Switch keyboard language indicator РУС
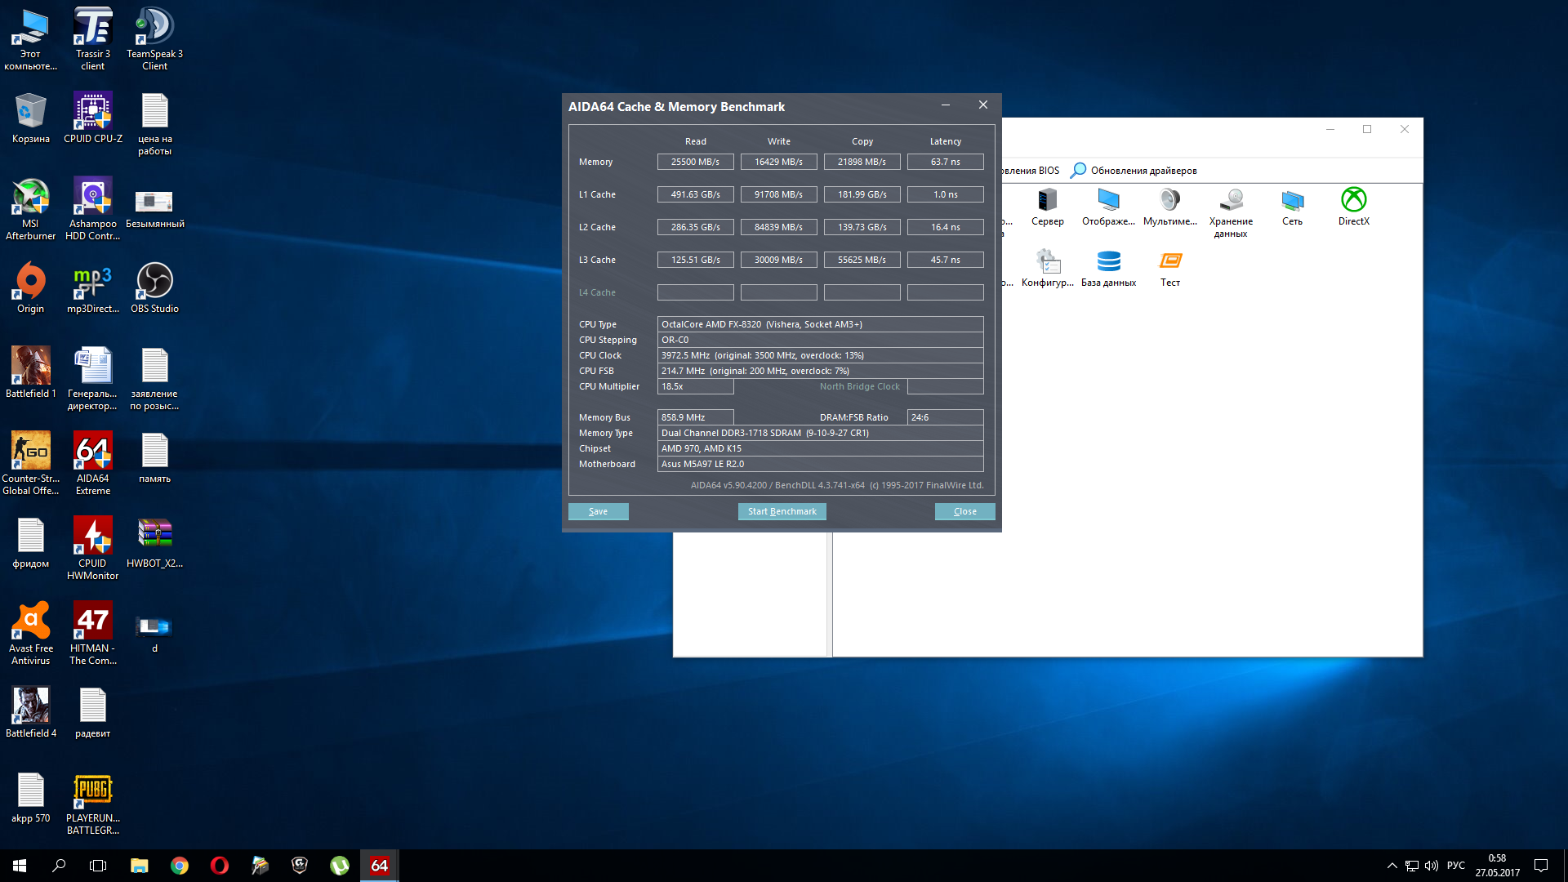 1455,866
